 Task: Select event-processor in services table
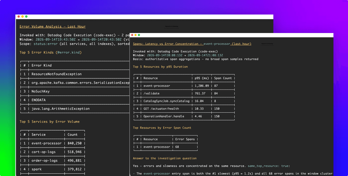(52, 143)
